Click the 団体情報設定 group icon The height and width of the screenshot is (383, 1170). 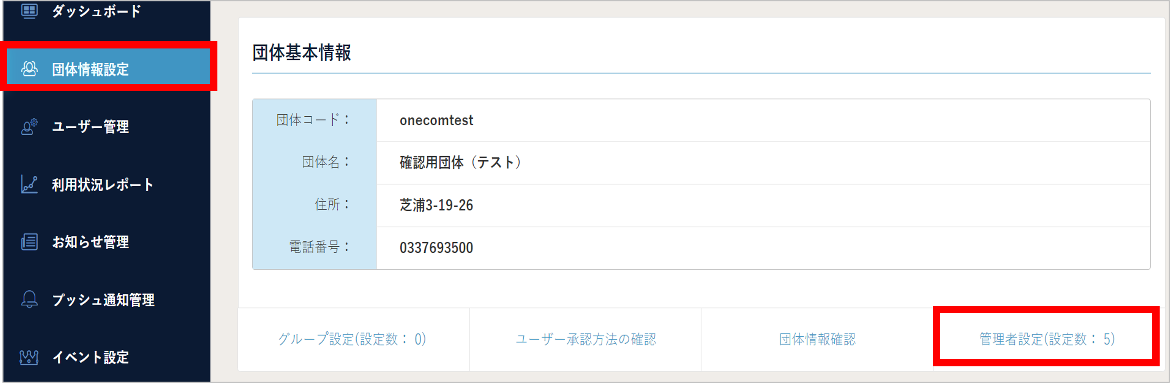pos(29,69)
